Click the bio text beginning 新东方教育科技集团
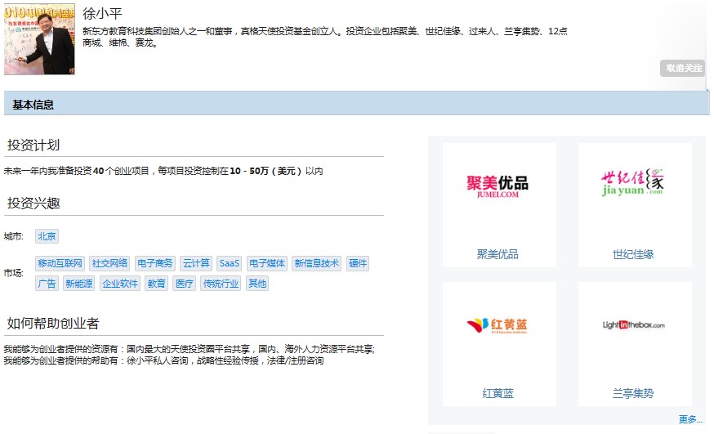This screenshot has height=434, width=714. pos(324,37)
